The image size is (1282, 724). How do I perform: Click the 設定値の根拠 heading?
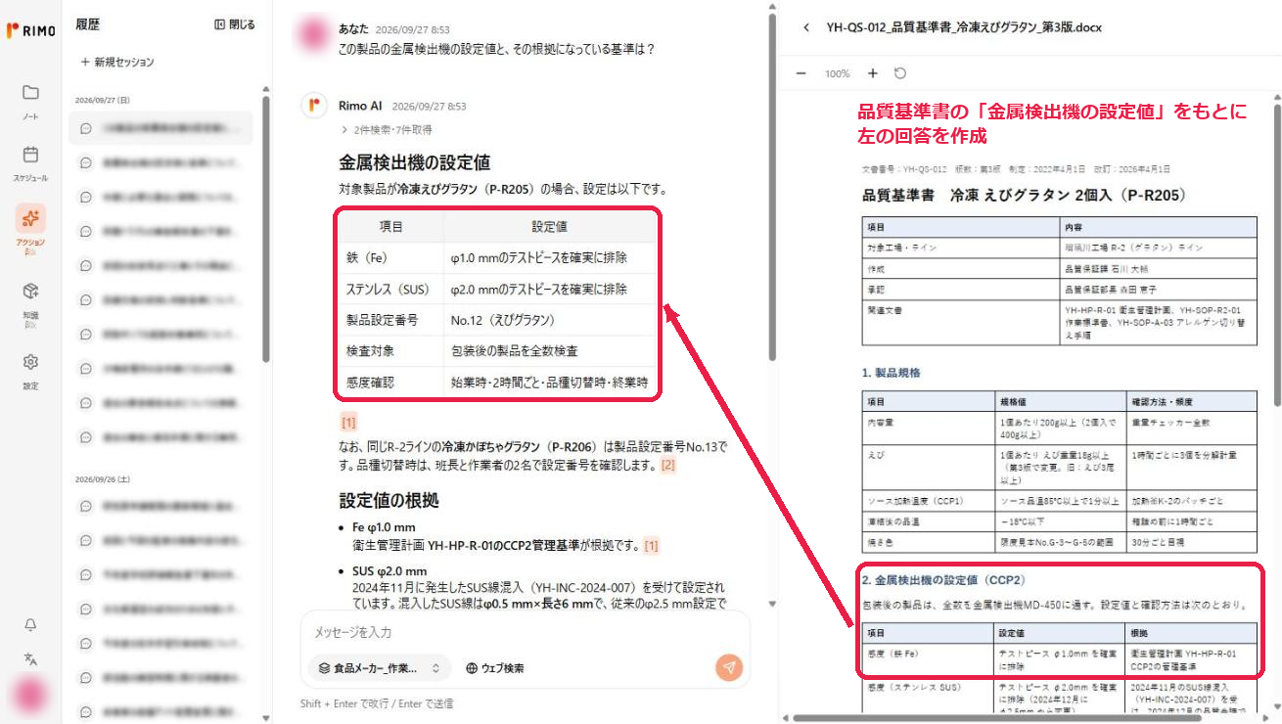pyautogui.click(x=389, y=500)
